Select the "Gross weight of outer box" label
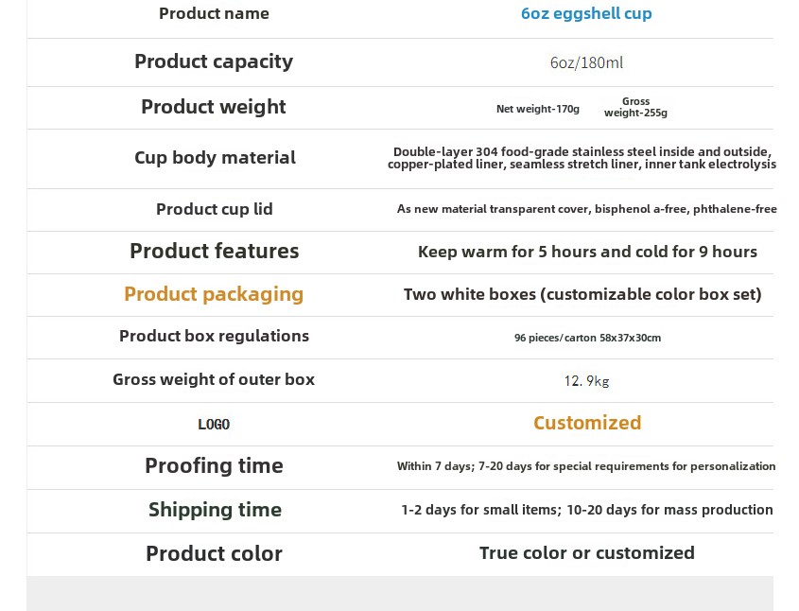The height and width of the screenshot is (611, 799). tap(214, 379)
